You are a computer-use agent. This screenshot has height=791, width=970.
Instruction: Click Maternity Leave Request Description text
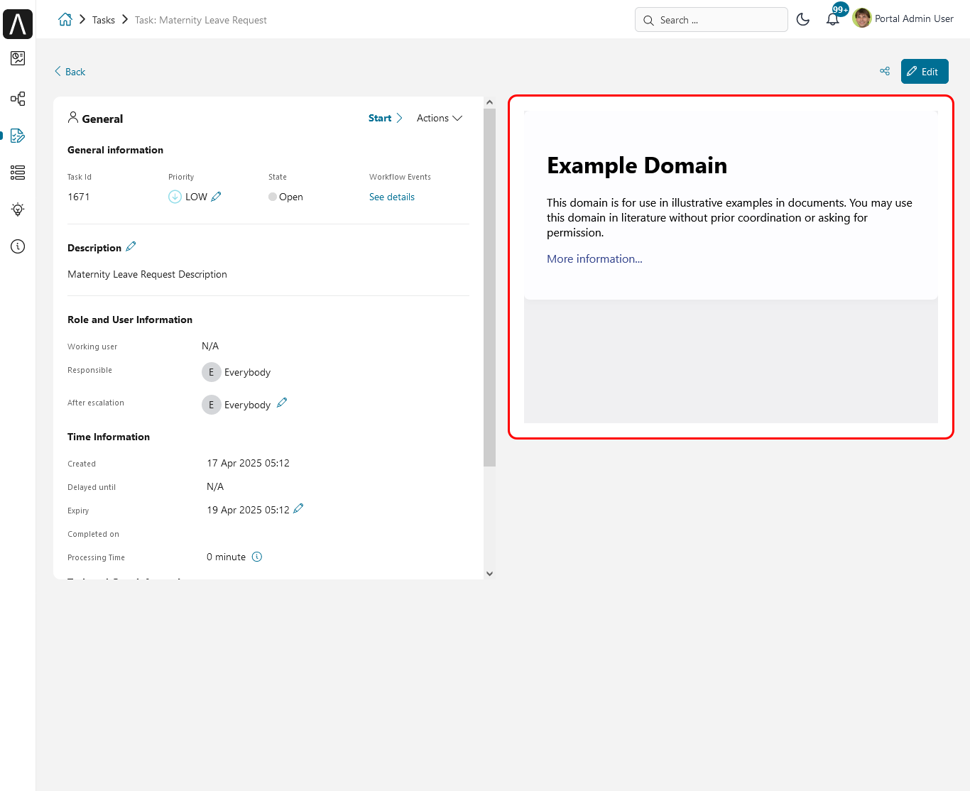tap(147, 274)
